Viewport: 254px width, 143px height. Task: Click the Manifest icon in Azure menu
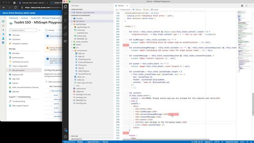[10, 92]
